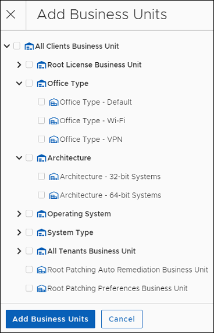
Task: Expand the Root License Business Unit node
Action: (x=19, y=65)
